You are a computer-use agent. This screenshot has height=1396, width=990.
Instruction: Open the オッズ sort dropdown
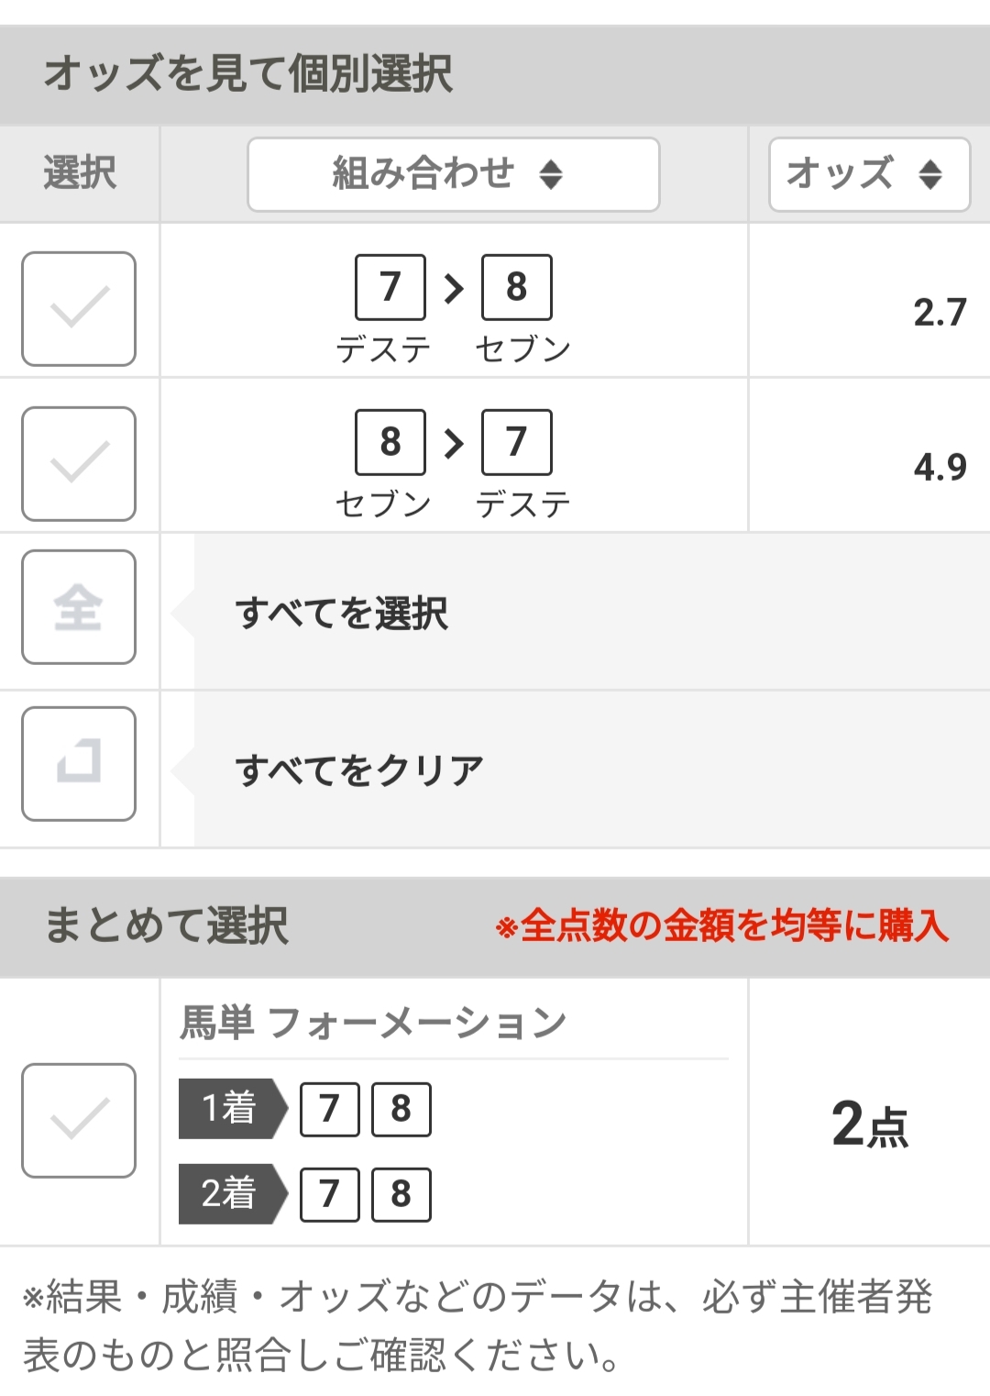pyautogui.click(x=868, y=174)
